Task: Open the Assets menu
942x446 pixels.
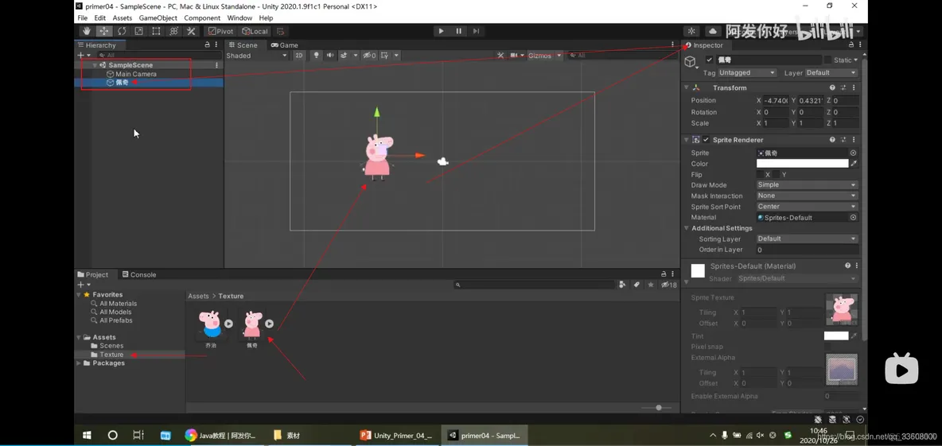Action: coord(122,18)
